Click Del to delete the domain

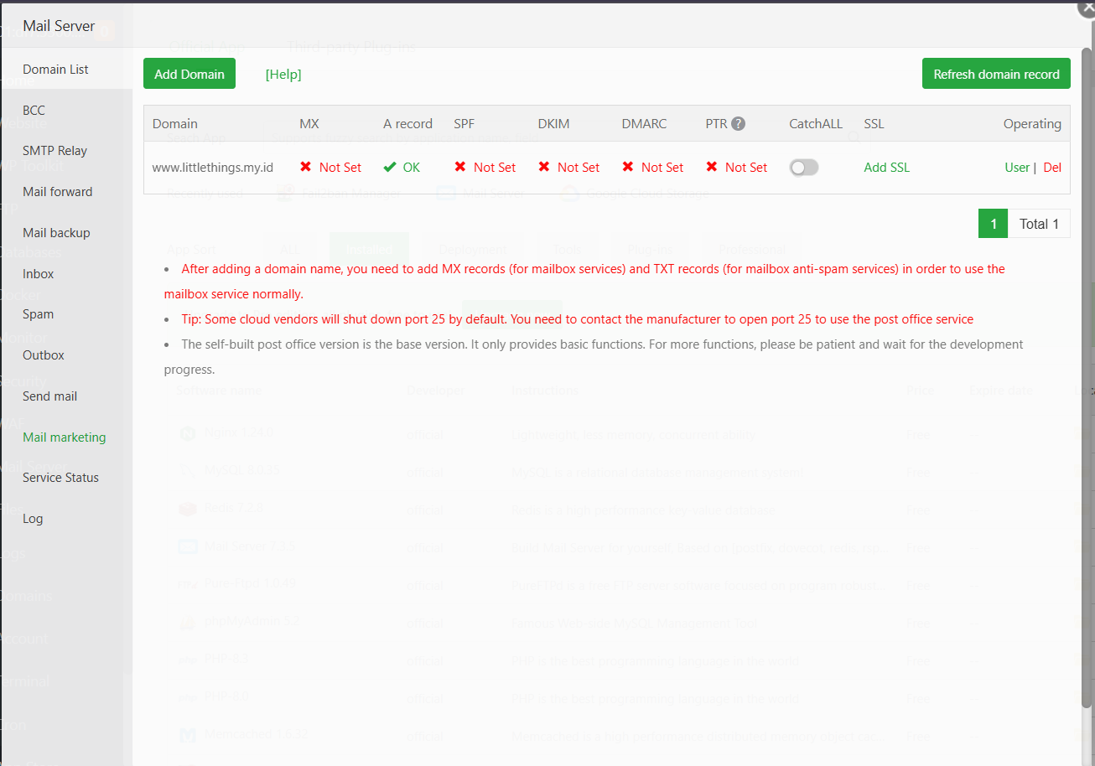click(1052, 167)
